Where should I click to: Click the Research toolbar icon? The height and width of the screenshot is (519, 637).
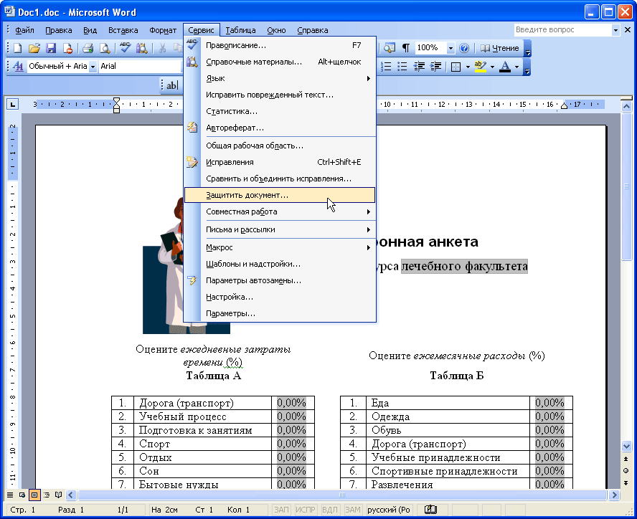coord(141,48)
